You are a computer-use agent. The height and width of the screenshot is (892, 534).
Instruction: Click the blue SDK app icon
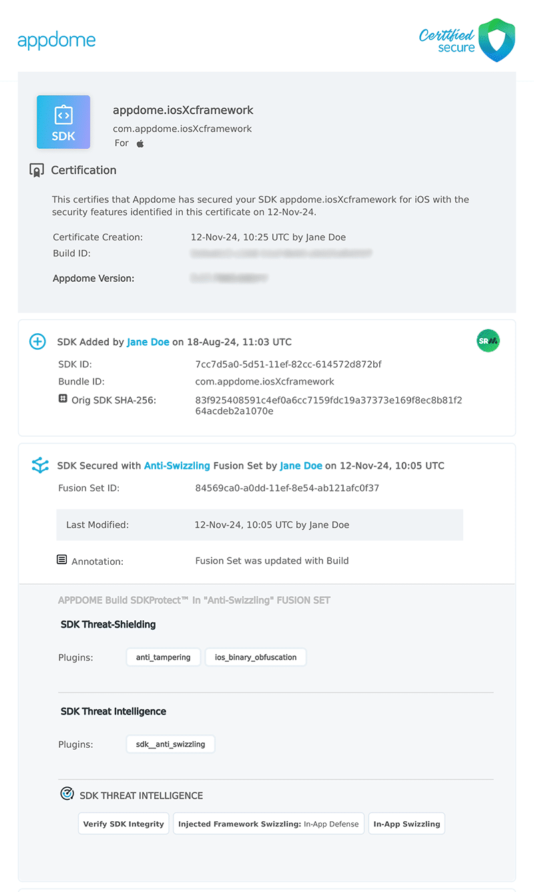click(x=63, y=122)
